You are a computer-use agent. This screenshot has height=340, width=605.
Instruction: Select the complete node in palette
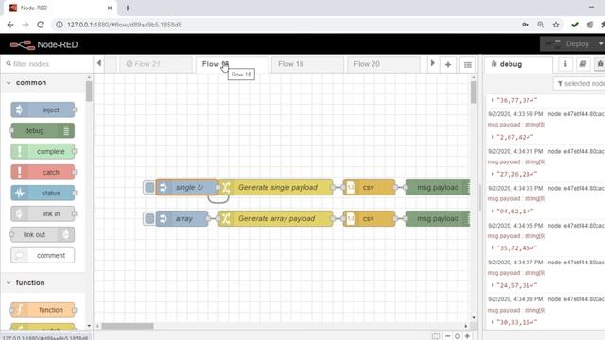coord(43,151)
